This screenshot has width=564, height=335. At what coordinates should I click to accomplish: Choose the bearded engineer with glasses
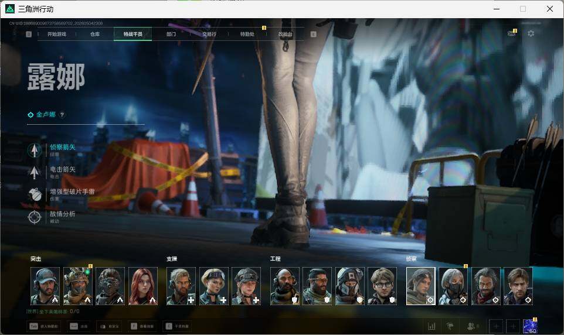click(x=317, y=286)
